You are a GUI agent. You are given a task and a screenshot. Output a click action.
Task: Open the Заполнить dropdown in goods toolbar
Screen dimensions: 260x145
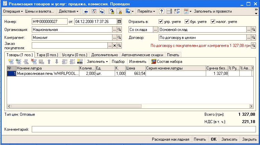(97, 62)
